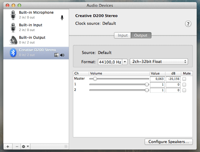The image size is (200, 152).
Task: Minimize the Audio Devices window
Action: click(x=13, y=5)
